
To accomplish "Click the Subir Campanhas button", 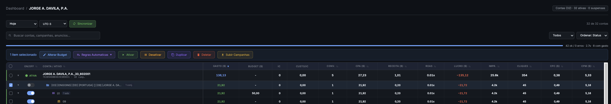I will 235,55.
